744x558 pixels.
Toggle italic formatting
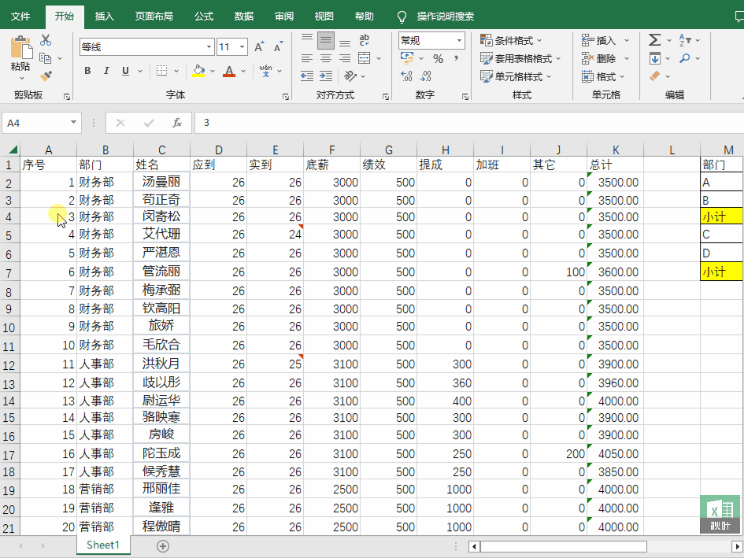coord(106,71)
